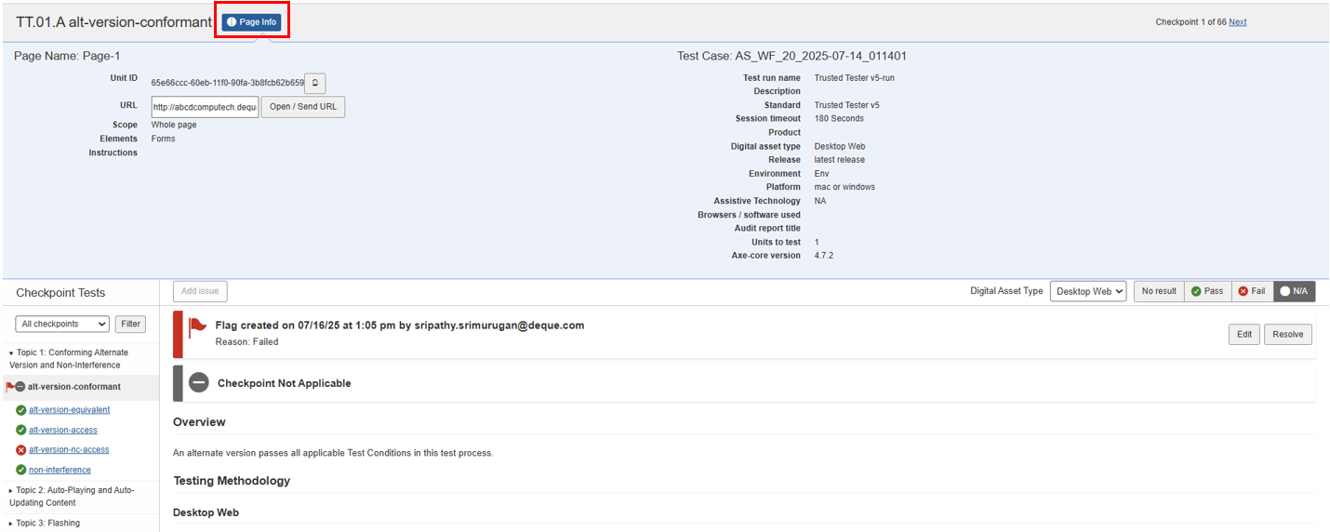The height and width of the screenshot is (532, 1330).
Task: Click flag icon beside alt-version-conformant
Action: coord(11,387)
